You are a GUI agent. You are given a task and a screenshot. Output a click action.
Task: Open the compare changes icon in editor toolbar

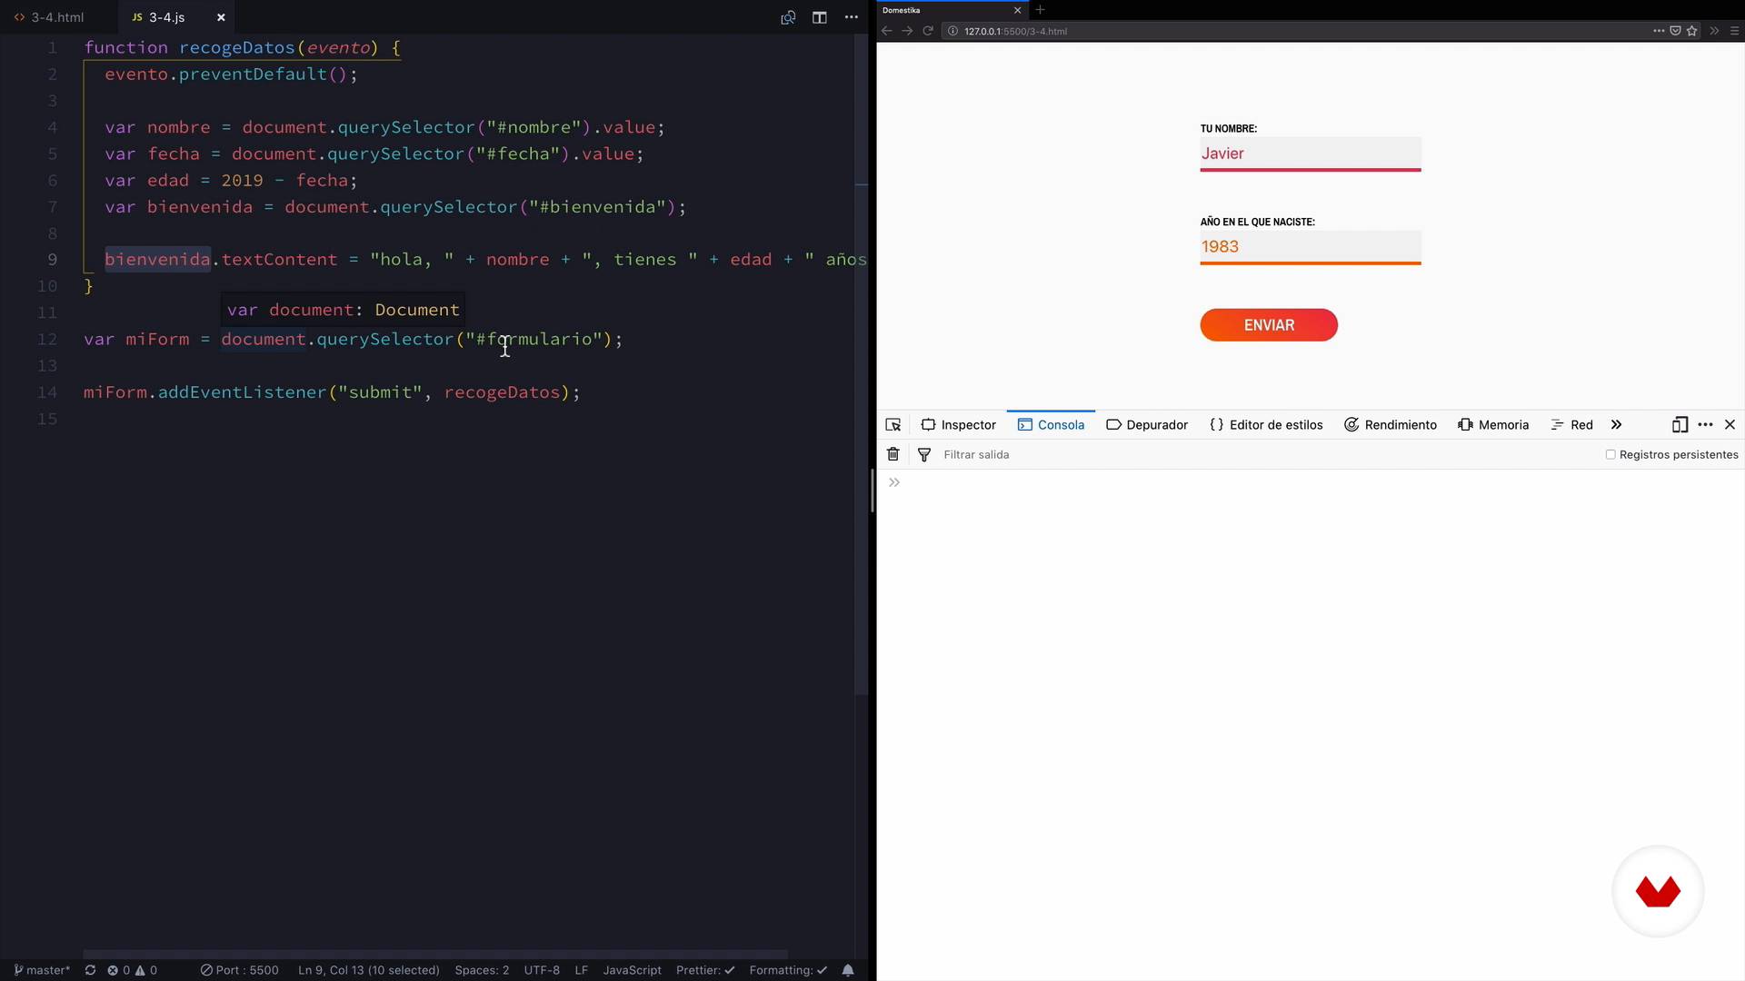click(x=788, y=17)
